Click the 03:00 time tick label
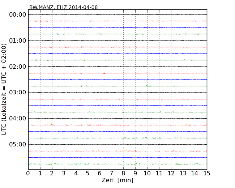 pyautogui.click(x=18, y=93)
